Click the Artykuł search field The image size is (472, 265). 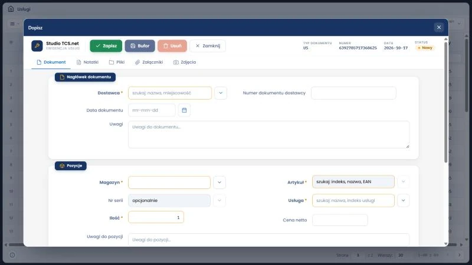pyautogui.click(x=353, y=182)
